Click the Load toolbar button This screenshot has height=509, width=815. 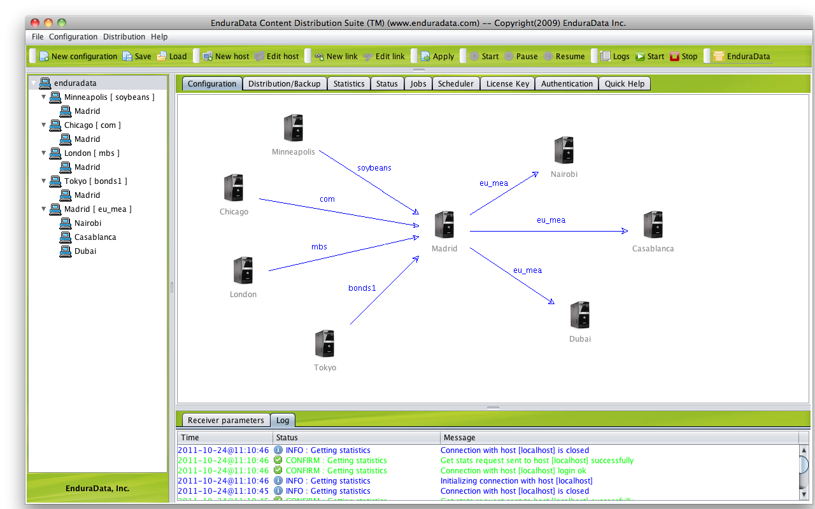point(172,56)
